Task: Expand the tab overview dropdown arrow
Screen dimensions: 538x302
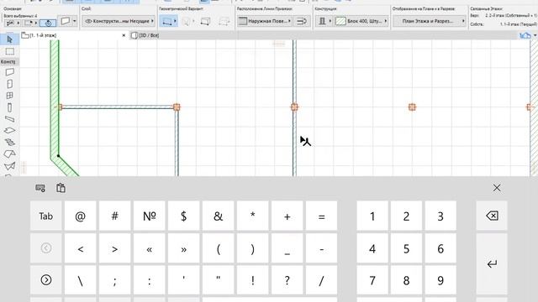Action: (535, 35)
